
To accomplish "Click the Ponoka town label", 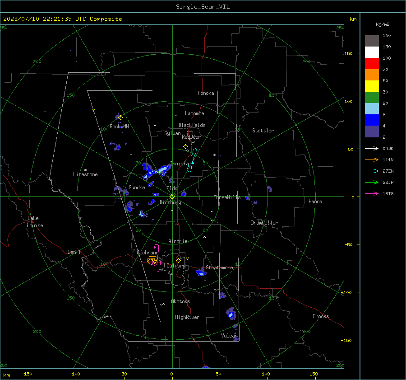I will [x=206, y=94].
